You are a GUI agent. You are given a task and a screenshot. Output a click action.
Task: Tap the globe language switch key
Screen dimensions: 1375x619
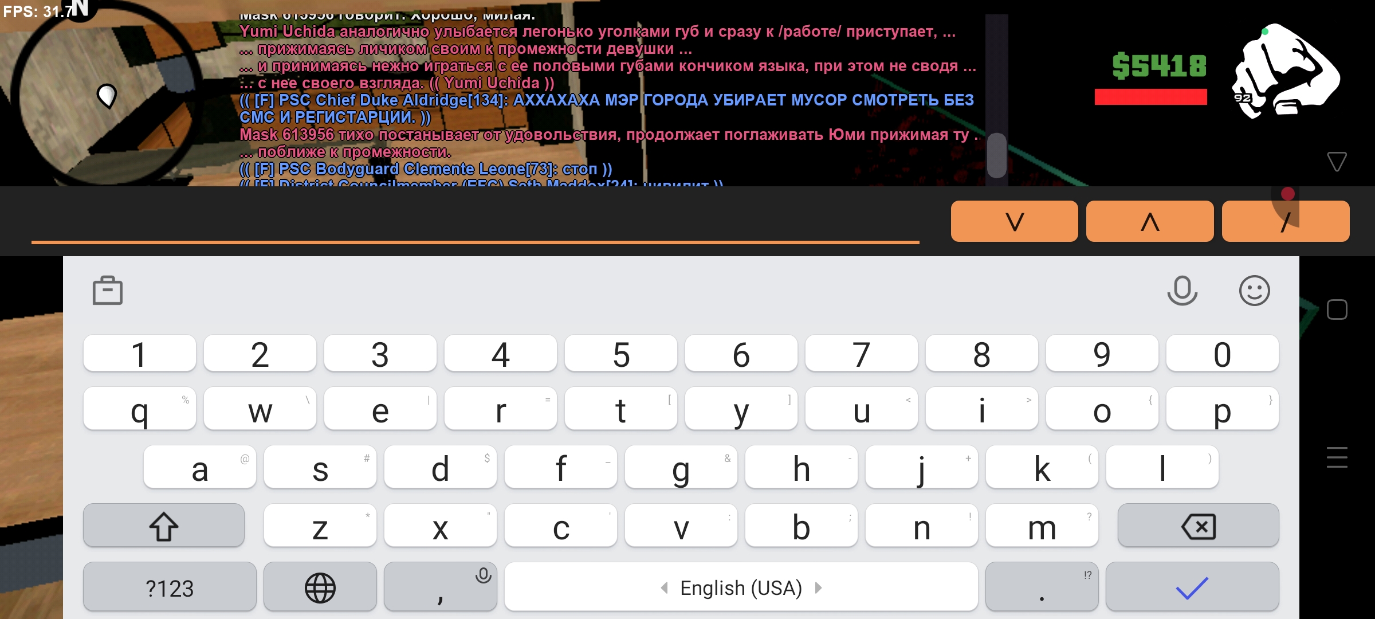[320, 587]
